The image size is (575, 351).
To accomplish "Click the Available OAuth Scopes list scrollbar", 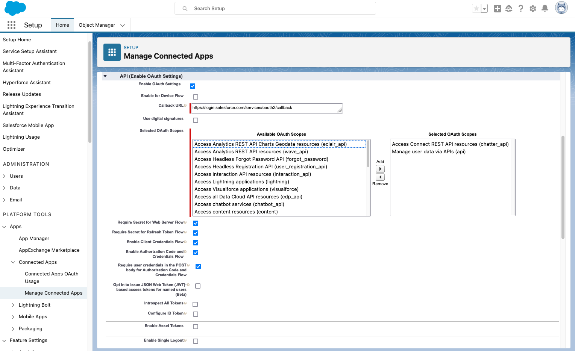I will click(x=368, y=153).
